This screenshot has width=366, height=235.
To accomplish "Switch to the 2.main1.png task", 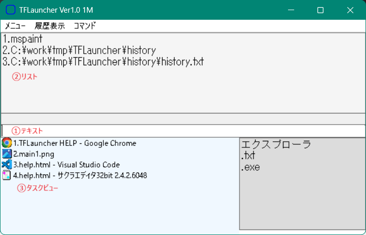I will coord(33,154).
